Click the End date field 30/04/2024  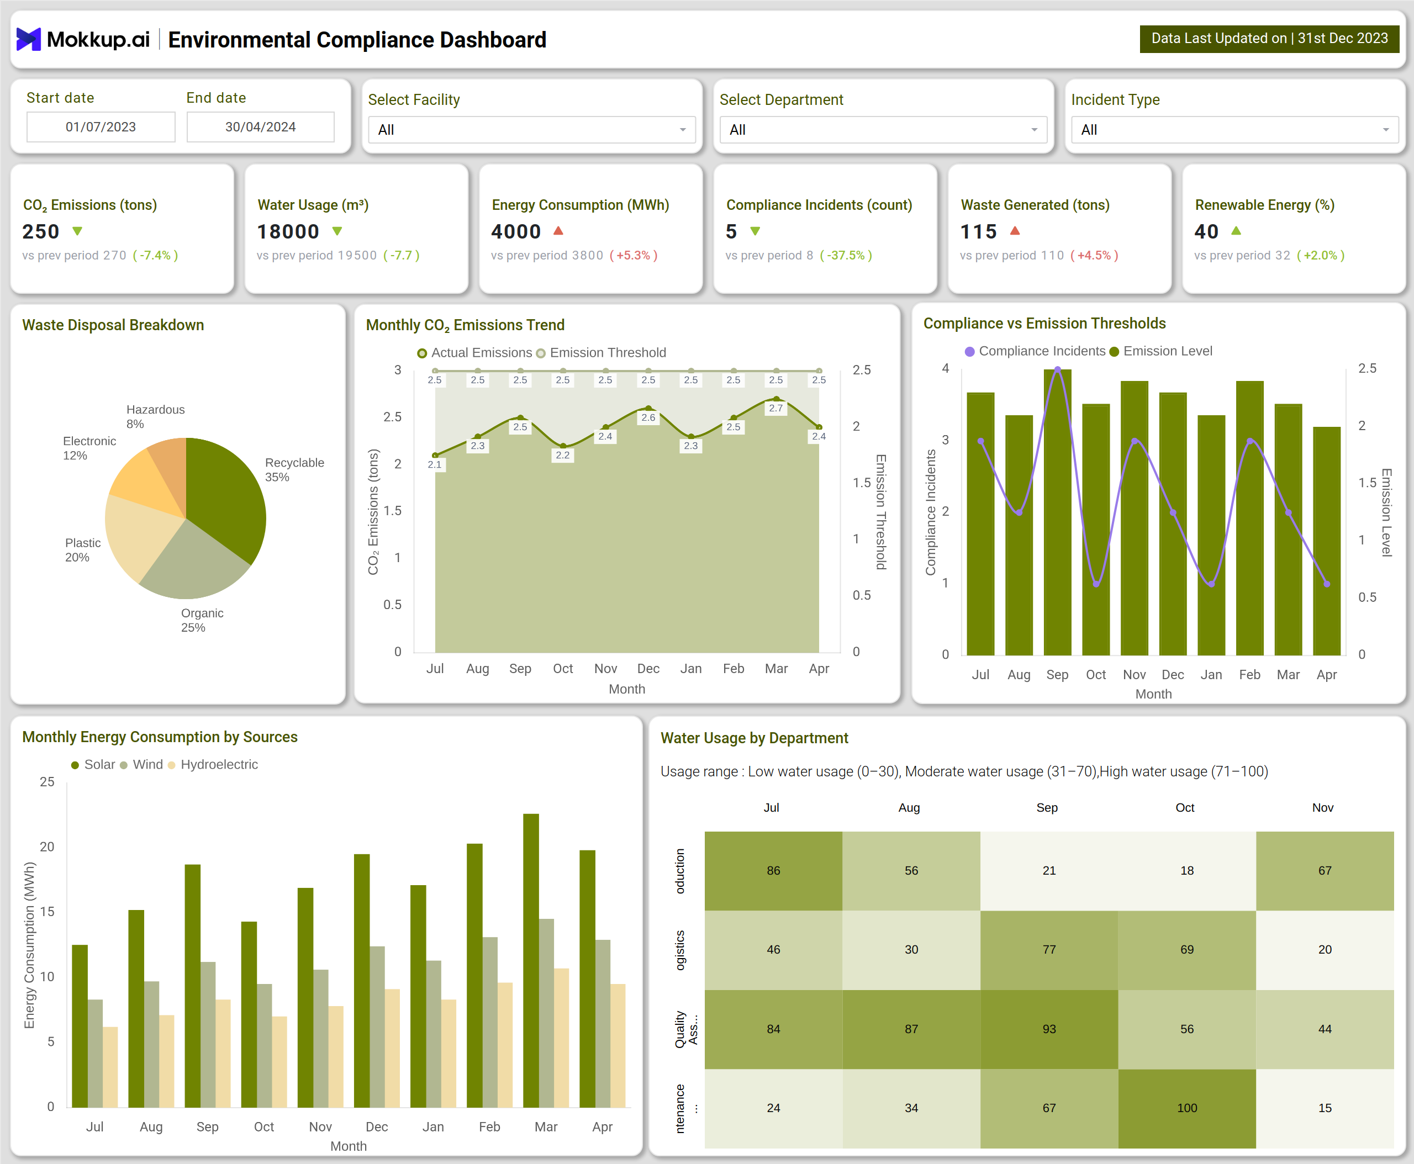pos(260,127)
